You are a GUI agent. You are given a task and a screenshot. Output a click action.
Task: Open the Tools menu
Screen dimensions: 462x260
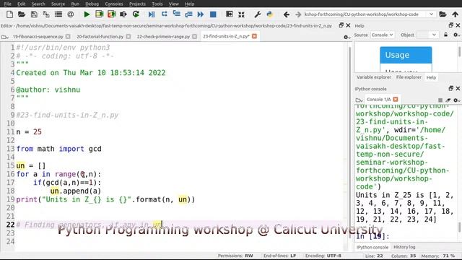157,4
